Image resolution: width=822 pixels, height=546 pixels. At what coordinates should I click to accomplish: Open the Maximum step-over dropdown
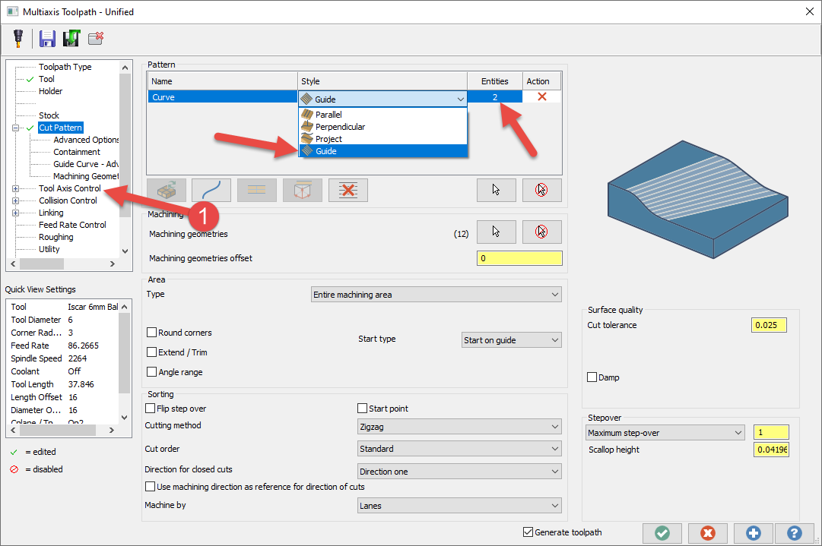click(x=665, y=433)
